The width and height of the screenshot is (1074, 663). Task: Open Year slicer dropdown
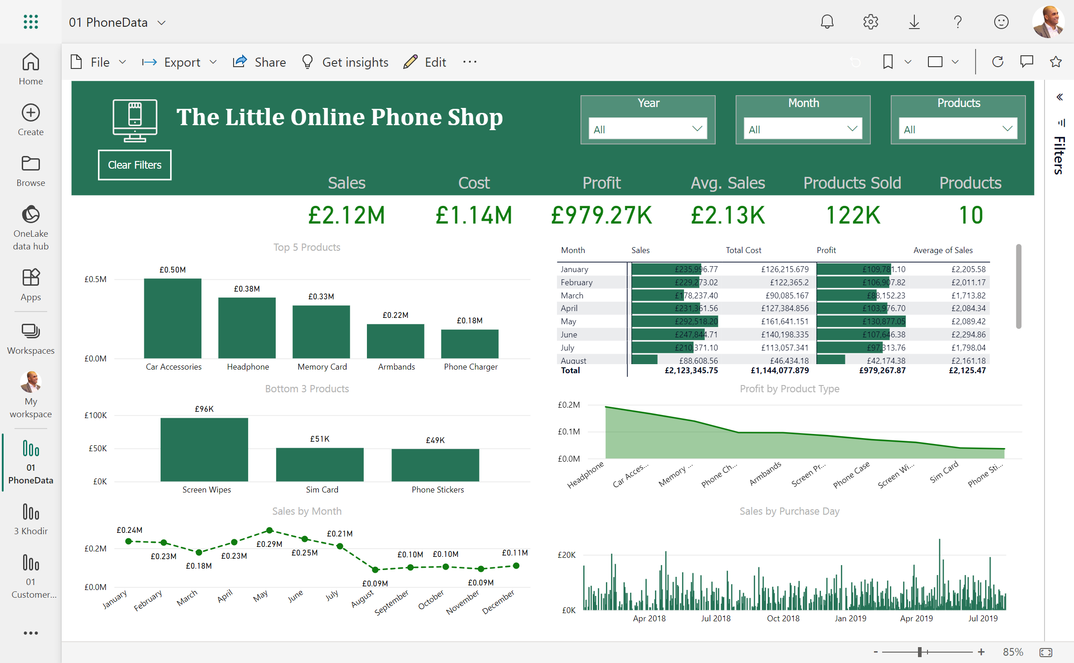click(x=648, y=129)
